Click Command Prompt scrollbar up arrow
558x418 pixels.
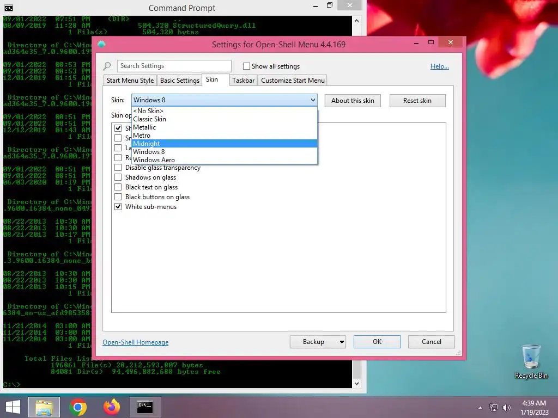[x=356, y=21]
